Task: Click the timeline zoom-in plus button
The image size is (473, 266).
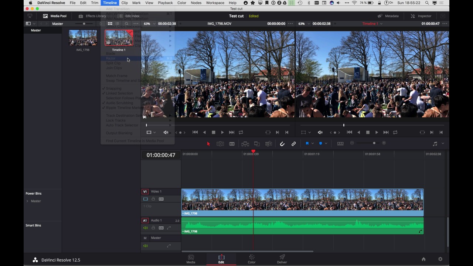Action: point(384,143)
